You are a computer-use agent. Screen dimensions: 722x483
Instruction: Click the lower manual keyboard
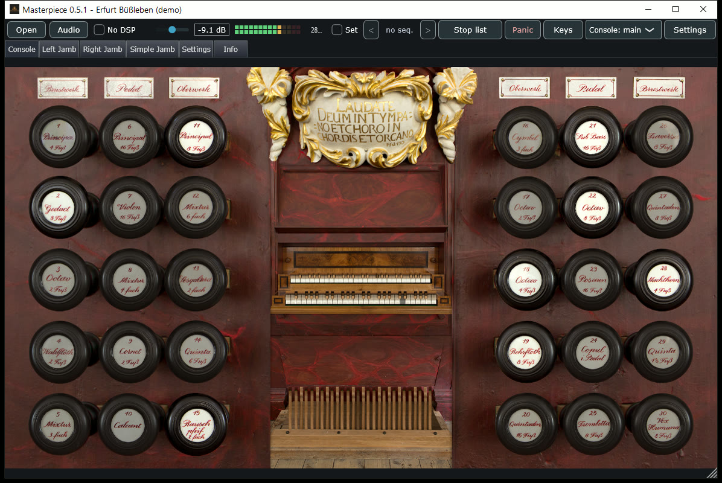click(x=360, y=299)
